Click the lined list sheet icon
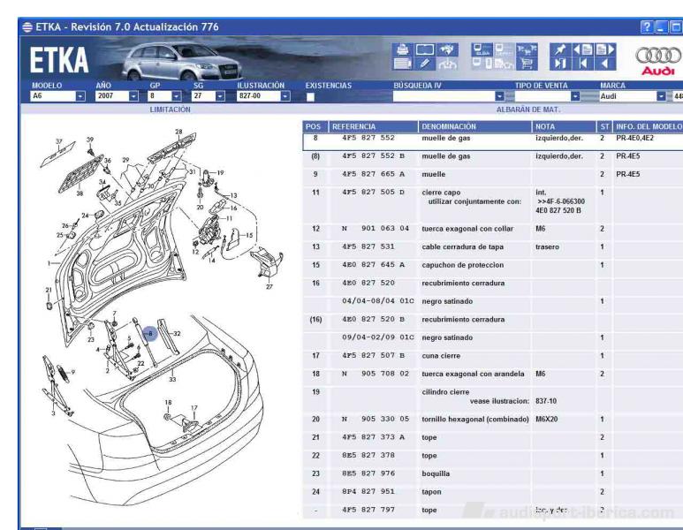 [403, 64]
